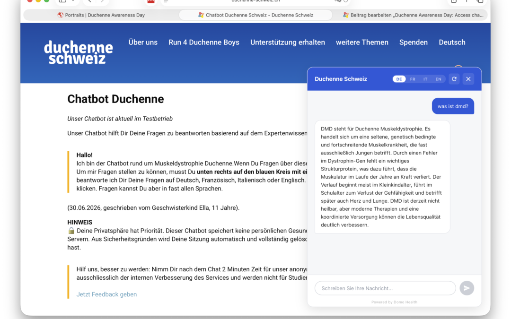Click the Chatbot Duchenne heading

coord(115,99)
